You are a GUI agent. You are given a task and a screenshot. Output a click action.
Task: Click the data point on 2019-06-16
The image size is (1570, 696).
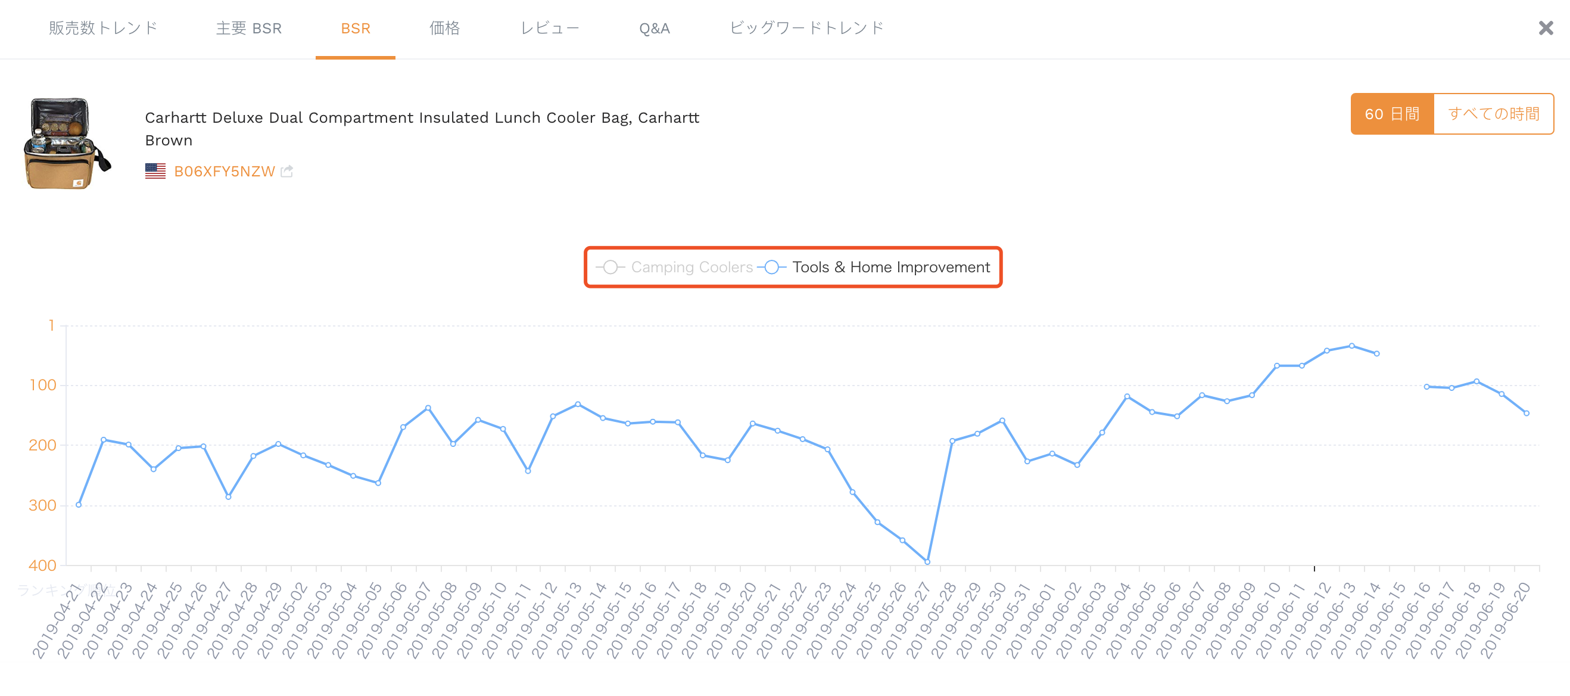pyautogui.click(x=1426, y=387)
